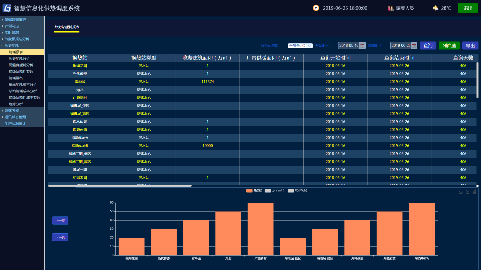Click the system logo icon
The height and width of the screenshot is (270, 481).
pos(7,8)
